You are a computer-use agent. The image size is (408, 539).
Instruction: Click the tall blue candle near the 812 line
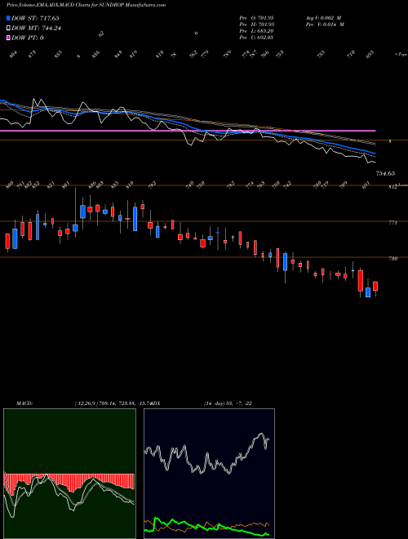pyautogui.click(x=135, y=219)
